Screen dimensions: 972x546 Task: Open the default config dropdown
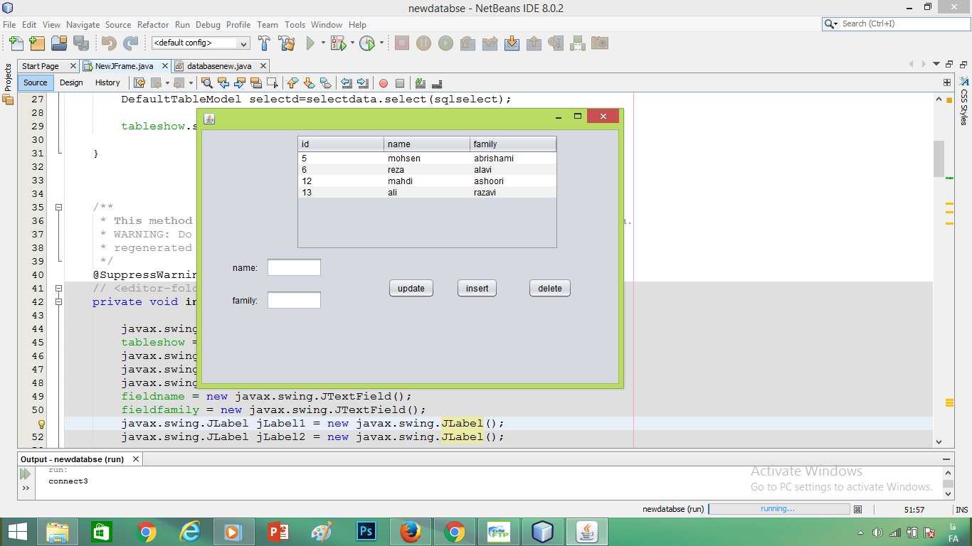click(x=201, y=43)
